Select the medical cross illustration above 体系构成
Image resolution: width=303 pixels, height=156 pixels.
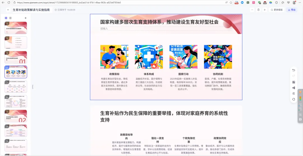tap(149, 57)
